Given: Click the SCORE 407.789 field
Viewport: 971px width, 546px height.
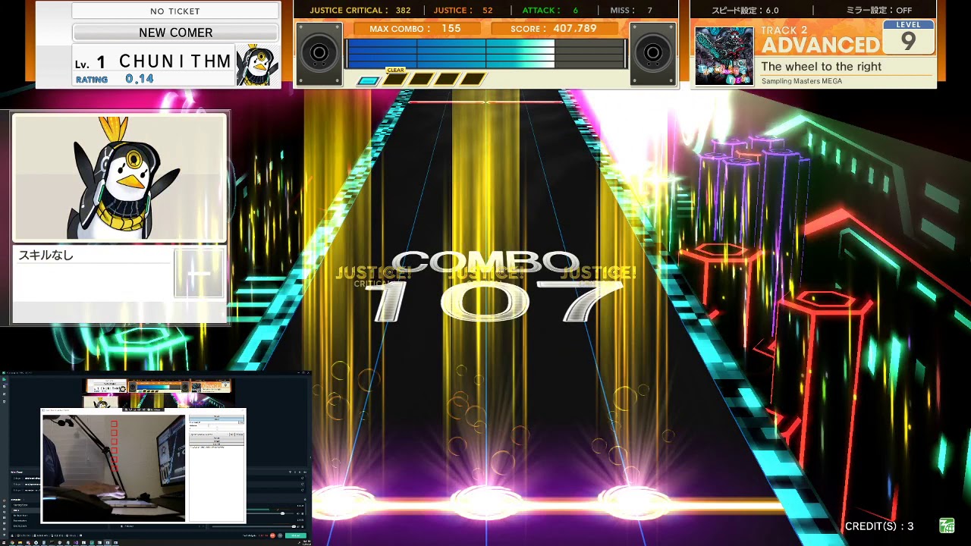Looking at the screenshot, I should (555, 28).
